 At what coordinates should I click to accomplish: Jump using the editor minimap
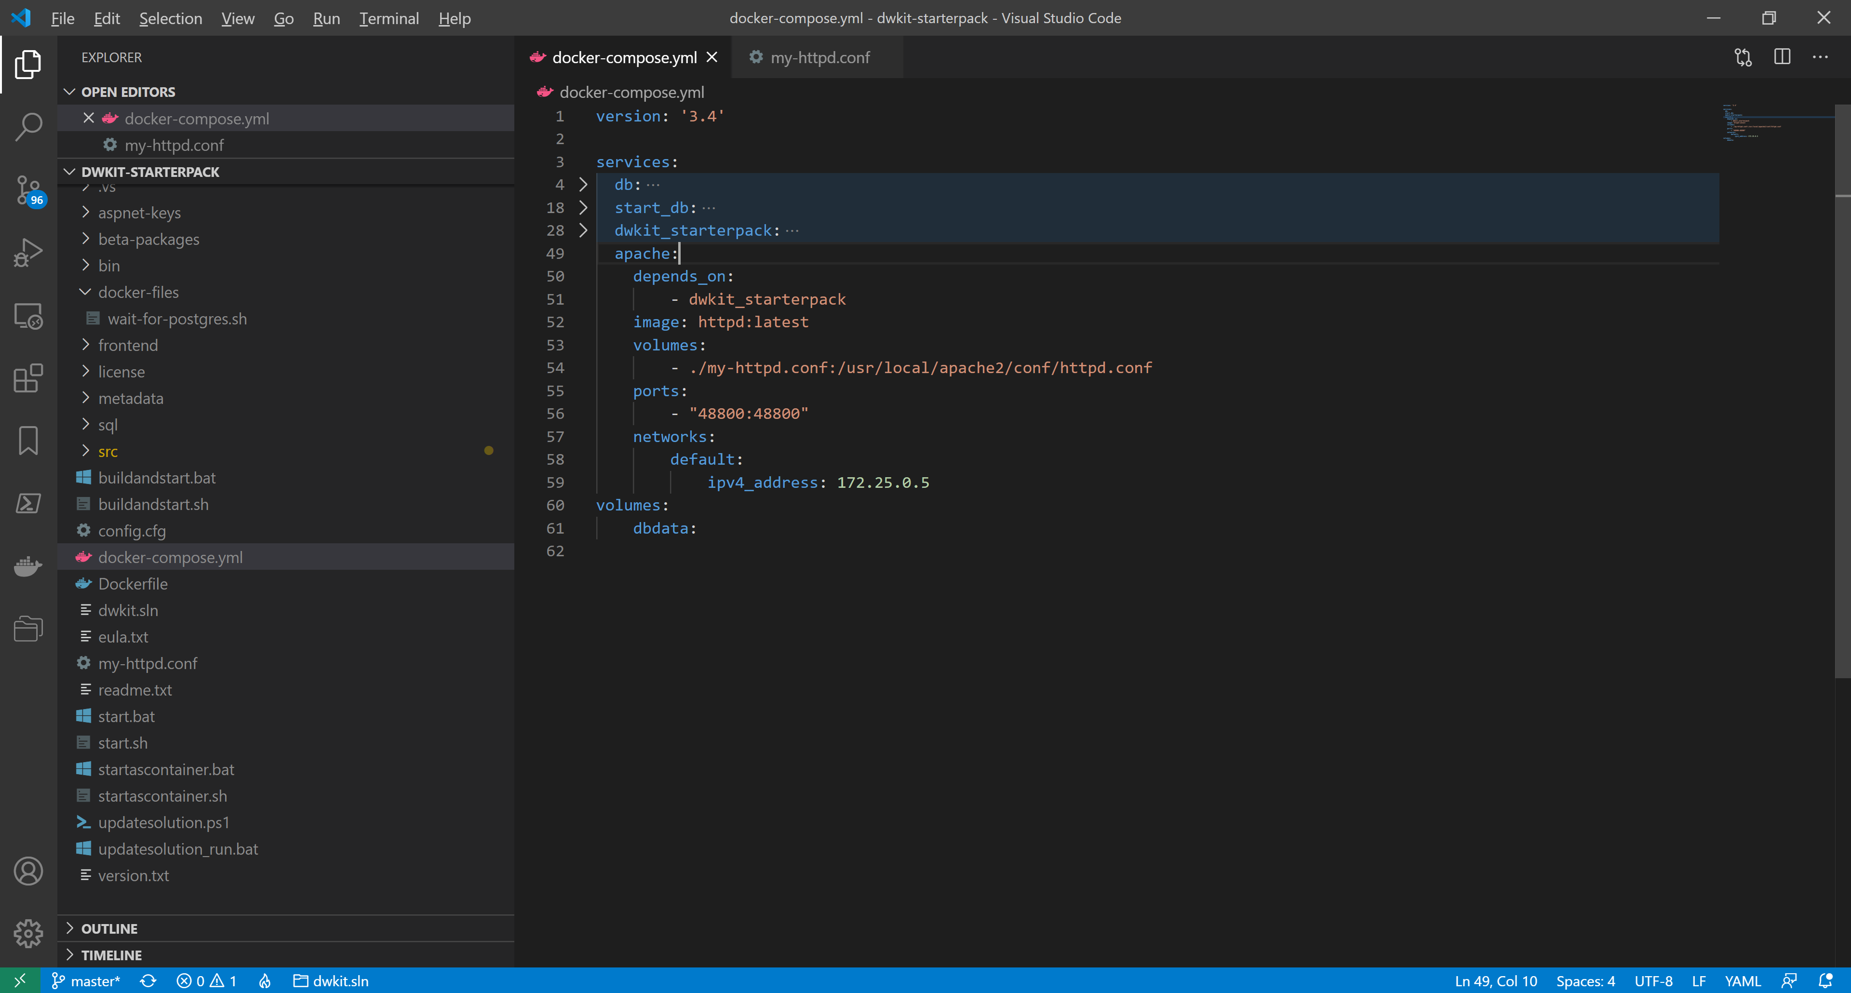[1778, 122]
